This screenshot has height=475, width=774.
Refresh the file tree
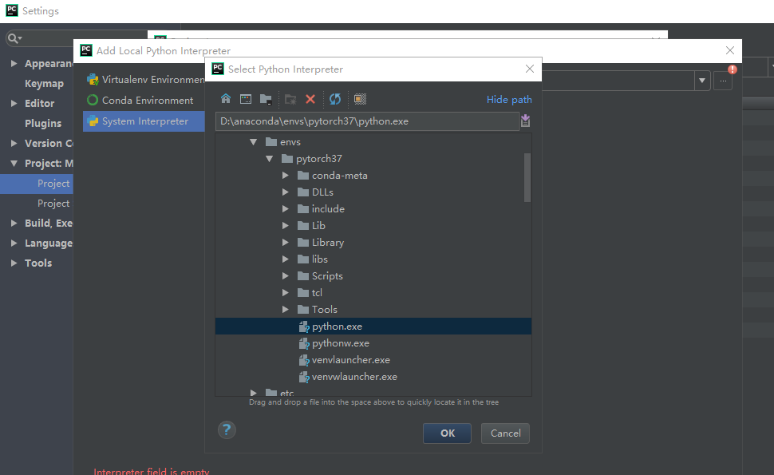coord(335,99)
